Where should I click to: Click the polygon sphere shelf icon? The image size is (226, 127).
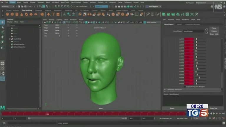pos(8,14)
